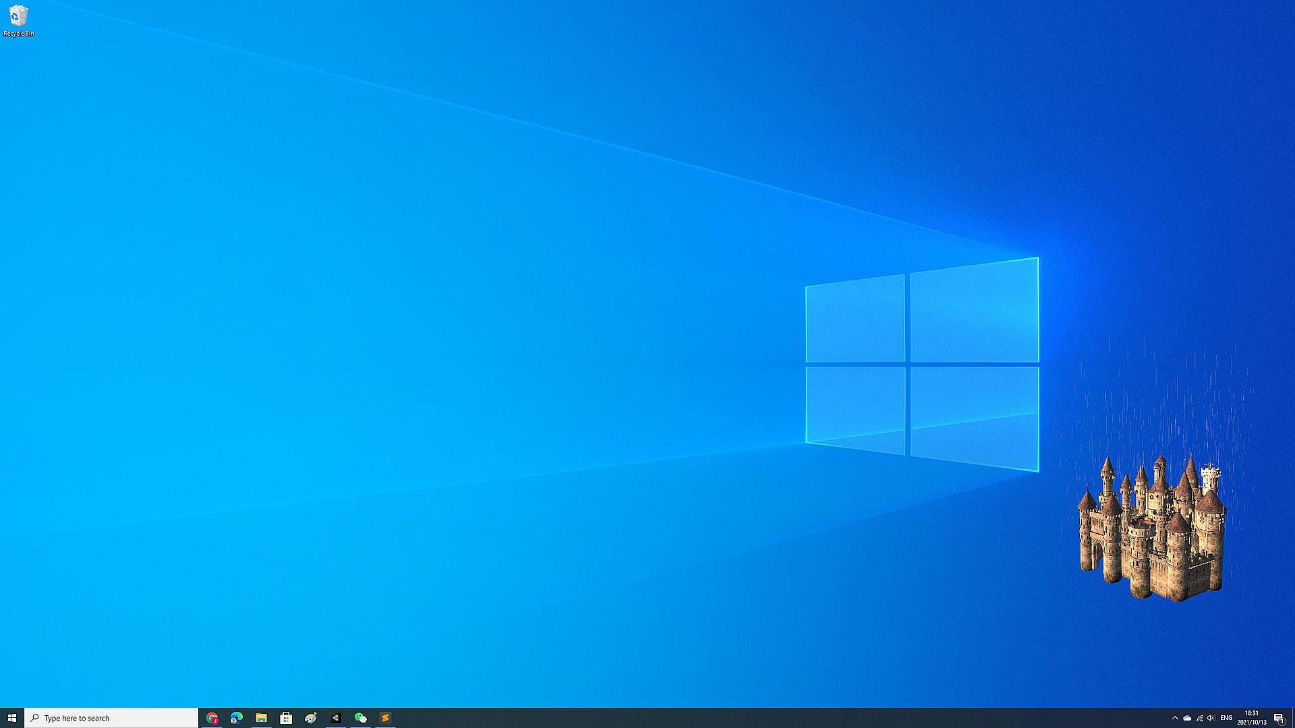Open Microsoft Store from the taskbar

coord(286,718)
